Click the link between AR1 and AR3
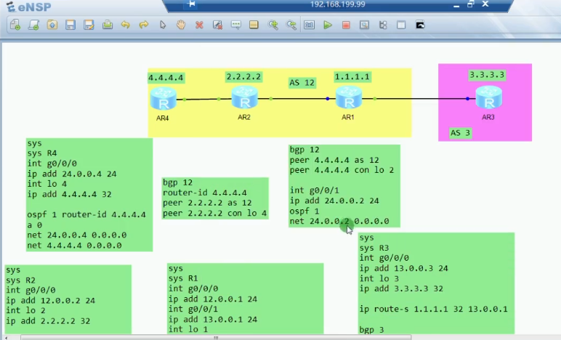 419,99
